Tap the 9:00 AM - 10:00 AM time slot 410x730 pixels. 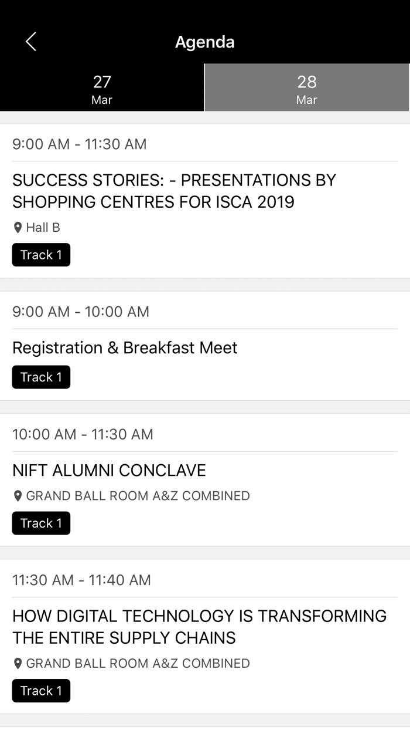click(x=81, y=312)
